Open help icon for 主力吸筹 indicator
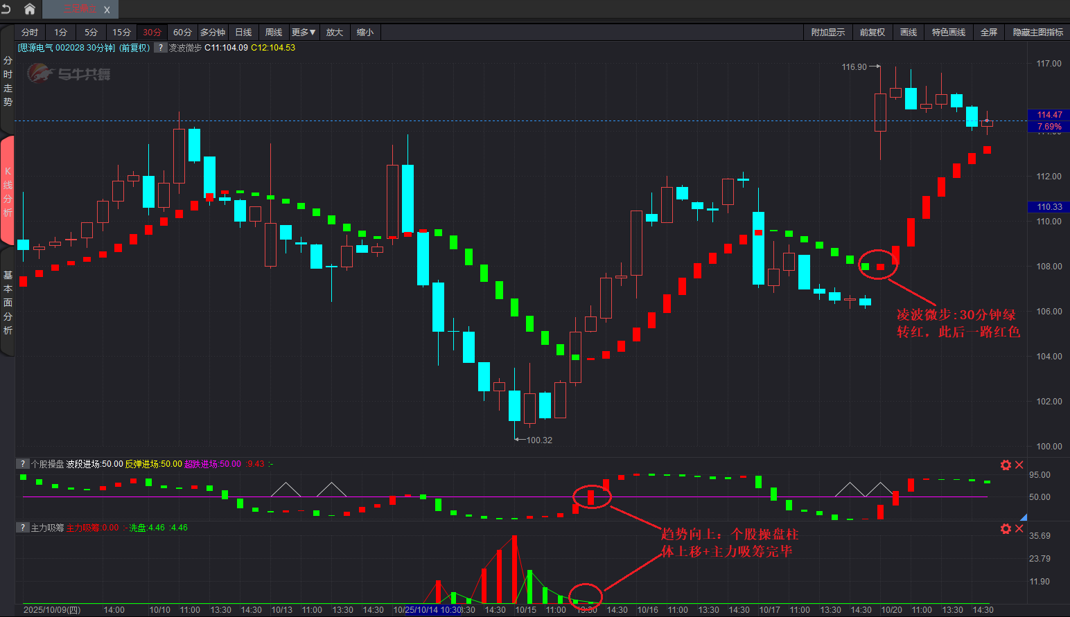This screenshot has height=617, width=1070. [x=23, y=528]
